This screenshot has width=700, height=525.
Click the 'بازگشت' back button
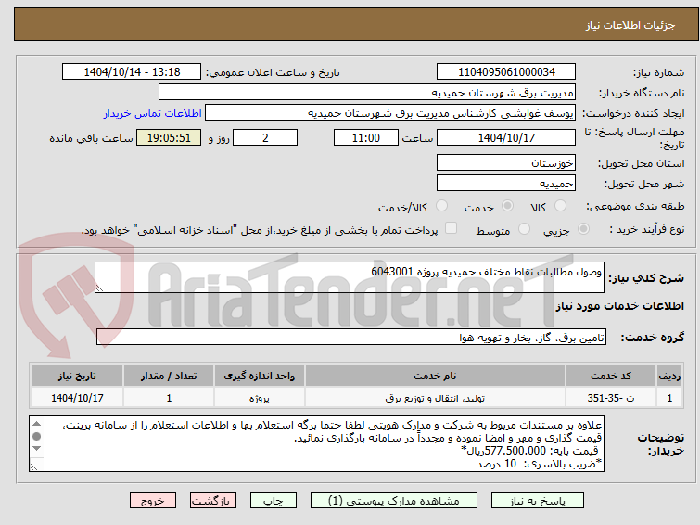point(213,501)
